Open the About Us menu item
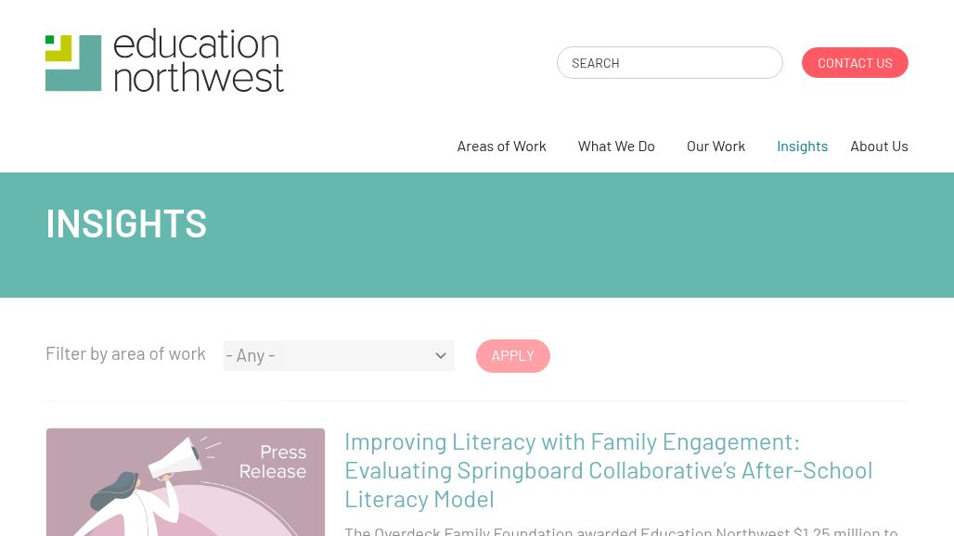 click(879, 147)
